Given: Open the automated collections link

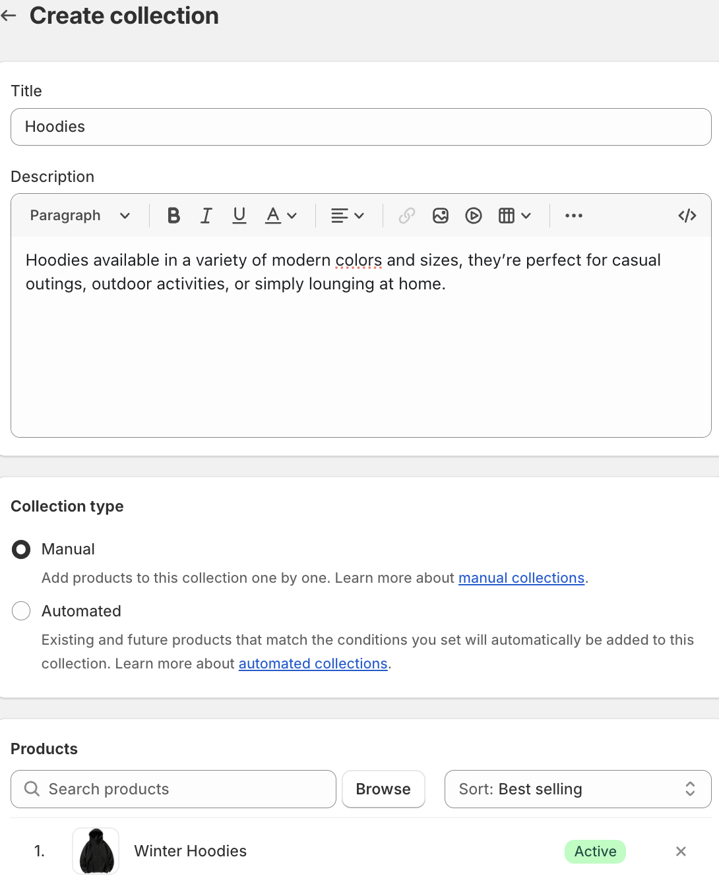Looking at the screenshot, I should pyautogui.click(x=313, y=664).
